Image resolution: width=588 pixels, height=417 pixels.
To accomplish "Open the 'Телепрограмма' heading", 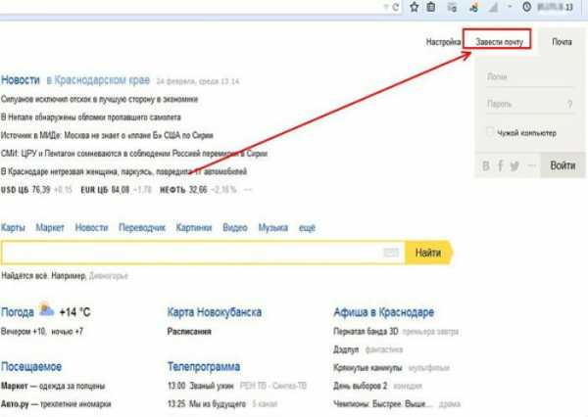I will point(204,367).
